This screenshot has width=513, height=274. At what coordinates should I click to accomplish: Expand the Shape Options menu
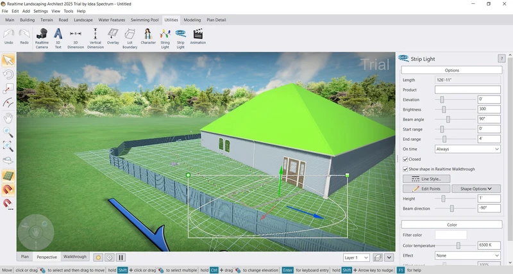pyautogui.click(x=476, y=189)
